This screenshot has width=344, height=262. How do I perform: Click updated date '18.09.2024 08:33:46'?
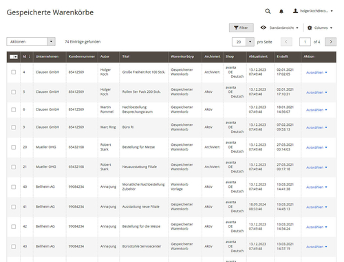click(257, 206)
